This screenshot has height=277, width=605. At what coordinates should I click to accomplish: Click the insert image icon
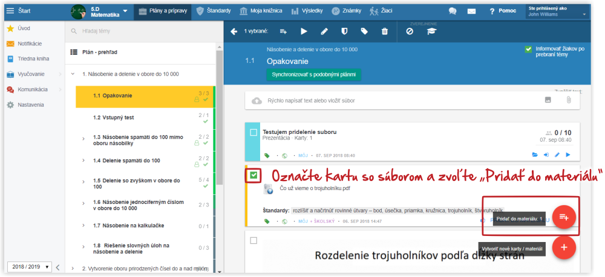[548, 100]
